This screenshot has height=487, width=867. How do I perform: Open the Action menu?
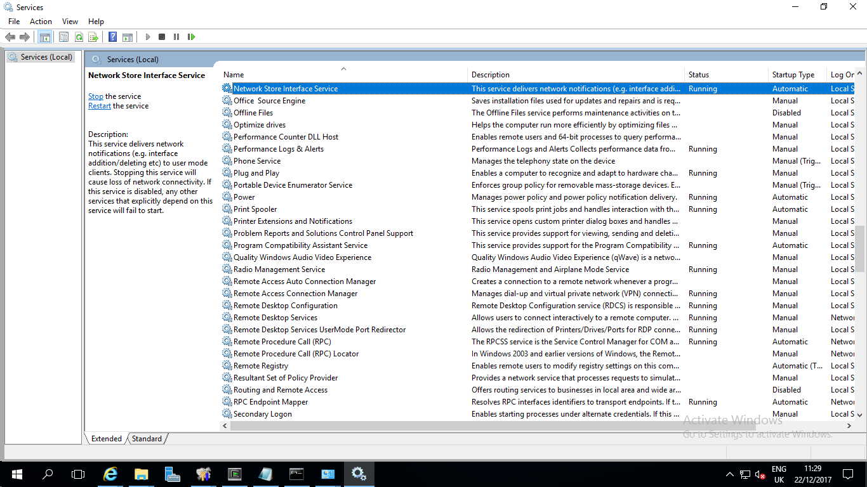coord(41,22)
